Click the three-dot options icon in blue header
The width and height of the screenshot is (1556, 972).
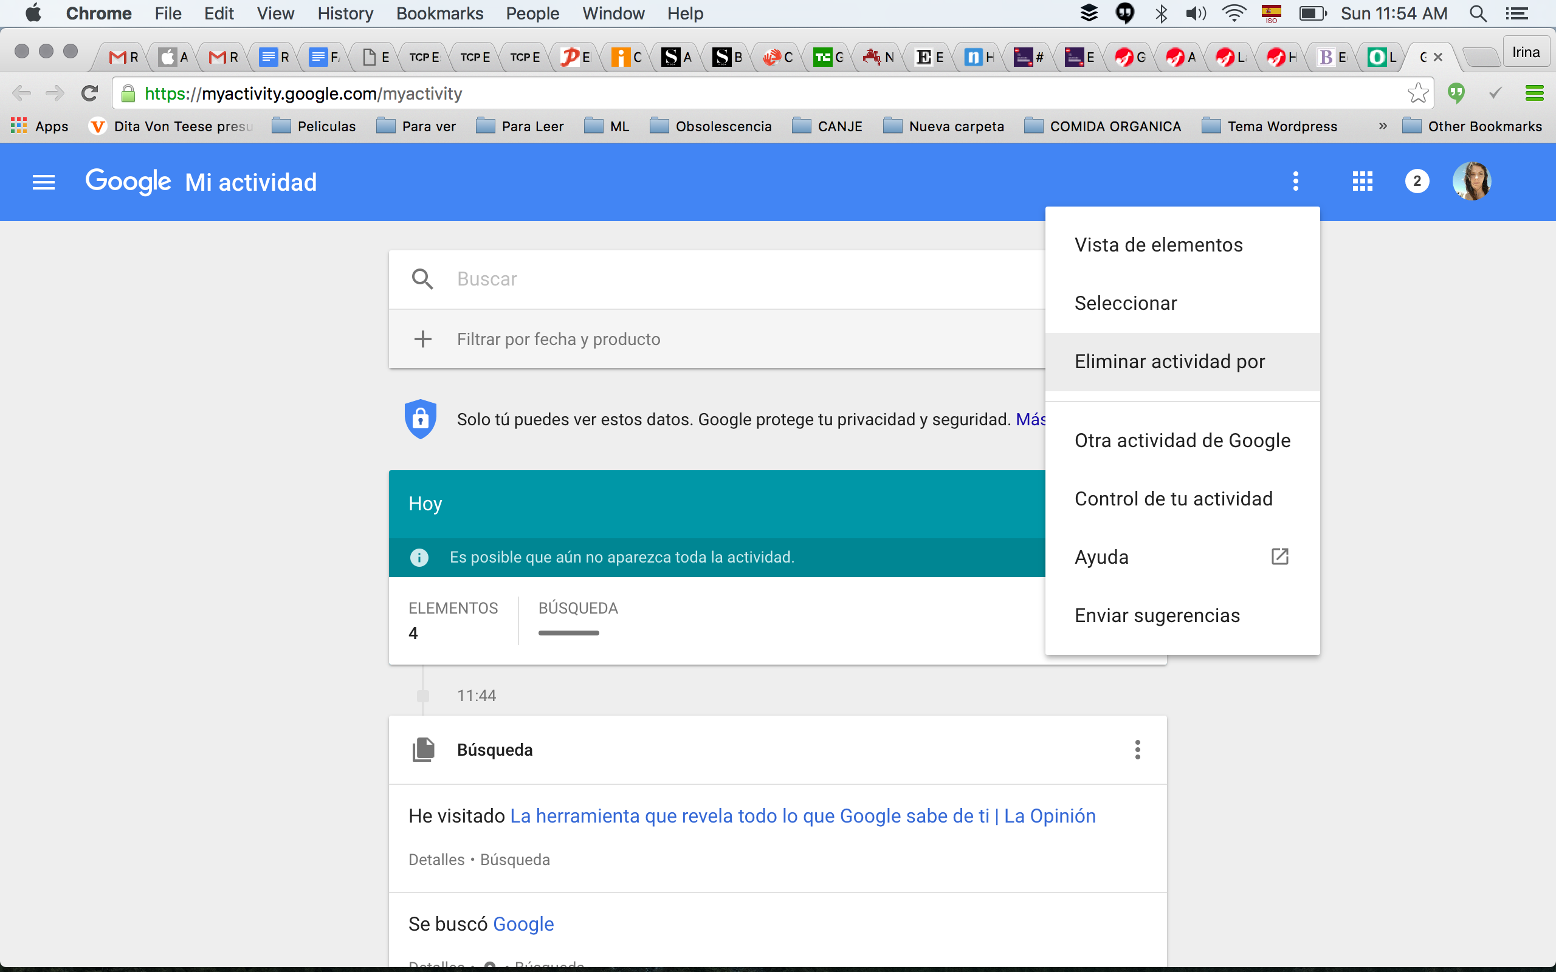click(x=1296, y=181)
